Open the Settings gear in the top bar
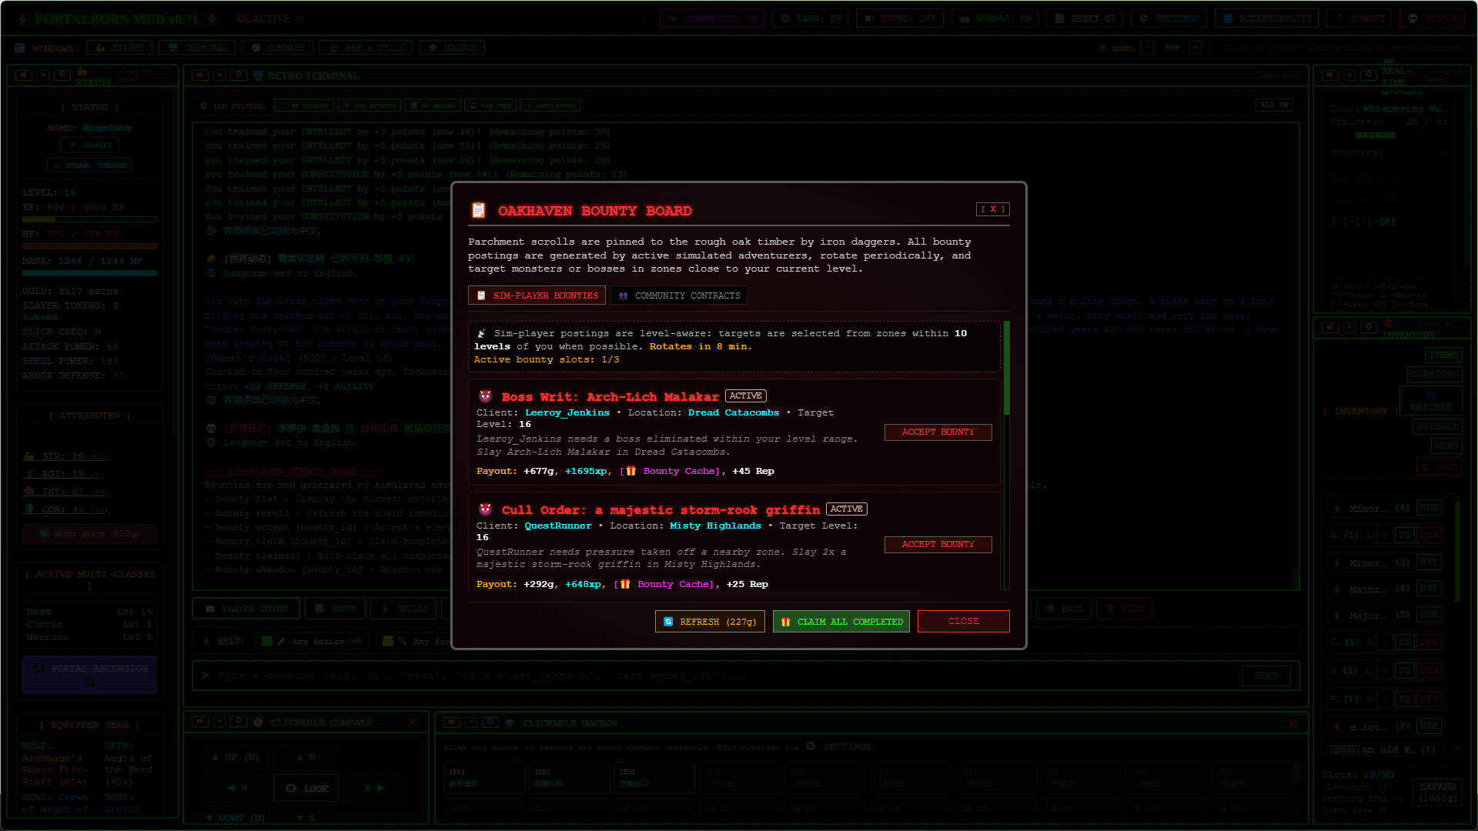This screenshot has height=831, width=1478. coord(1169,18)
